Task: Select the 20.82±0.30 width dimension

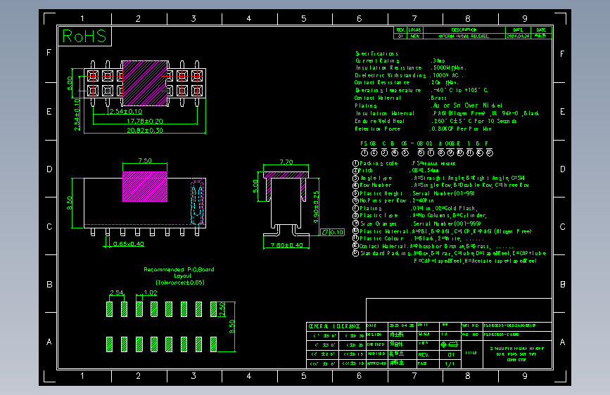Action: pos(145,130)
